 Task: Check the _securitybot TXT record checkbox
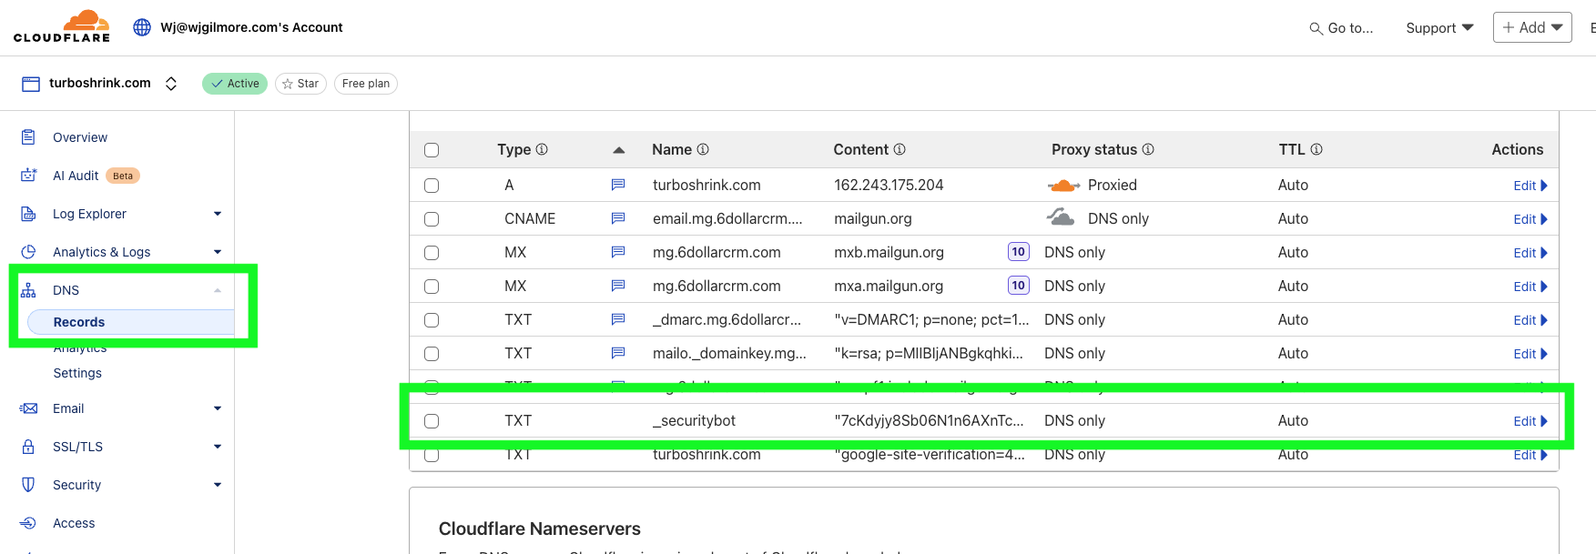pyautogui.click(x=432, y=421)
